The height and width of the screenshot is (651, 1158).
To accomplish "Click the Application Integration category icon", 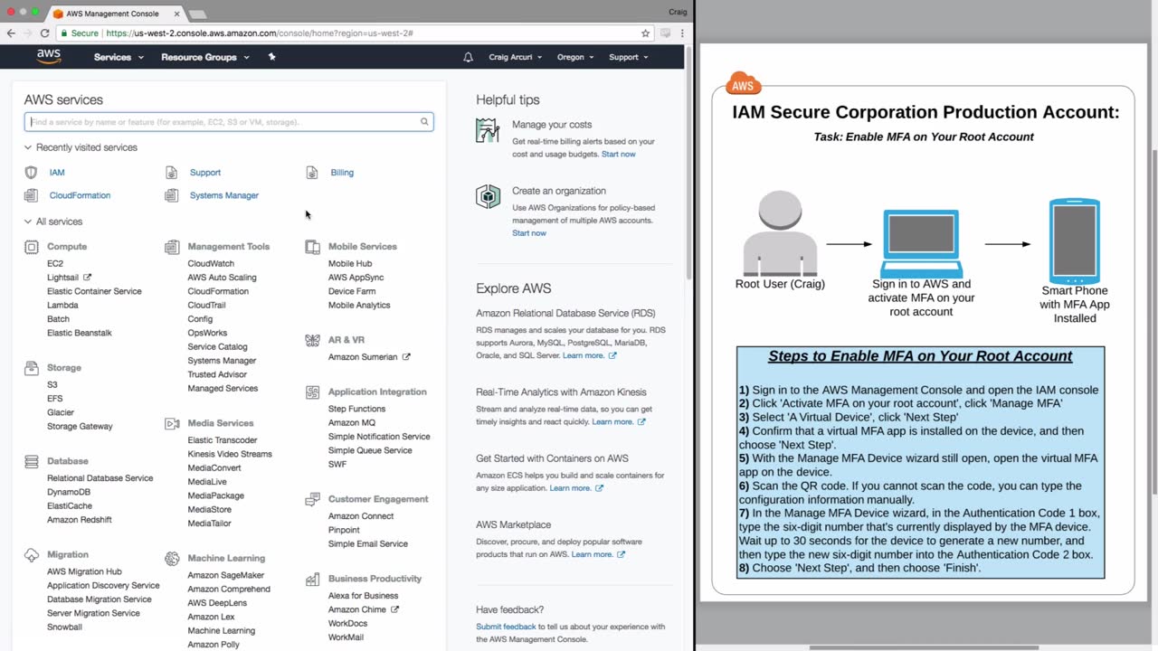I will (312, 392).
